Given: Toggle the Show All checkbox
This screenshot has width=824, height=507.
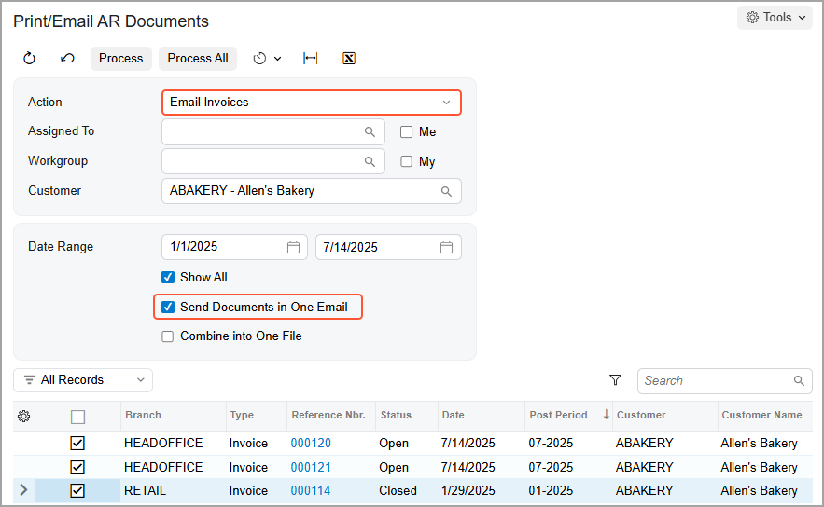Looking at the screenshot, I should [168, 277].
